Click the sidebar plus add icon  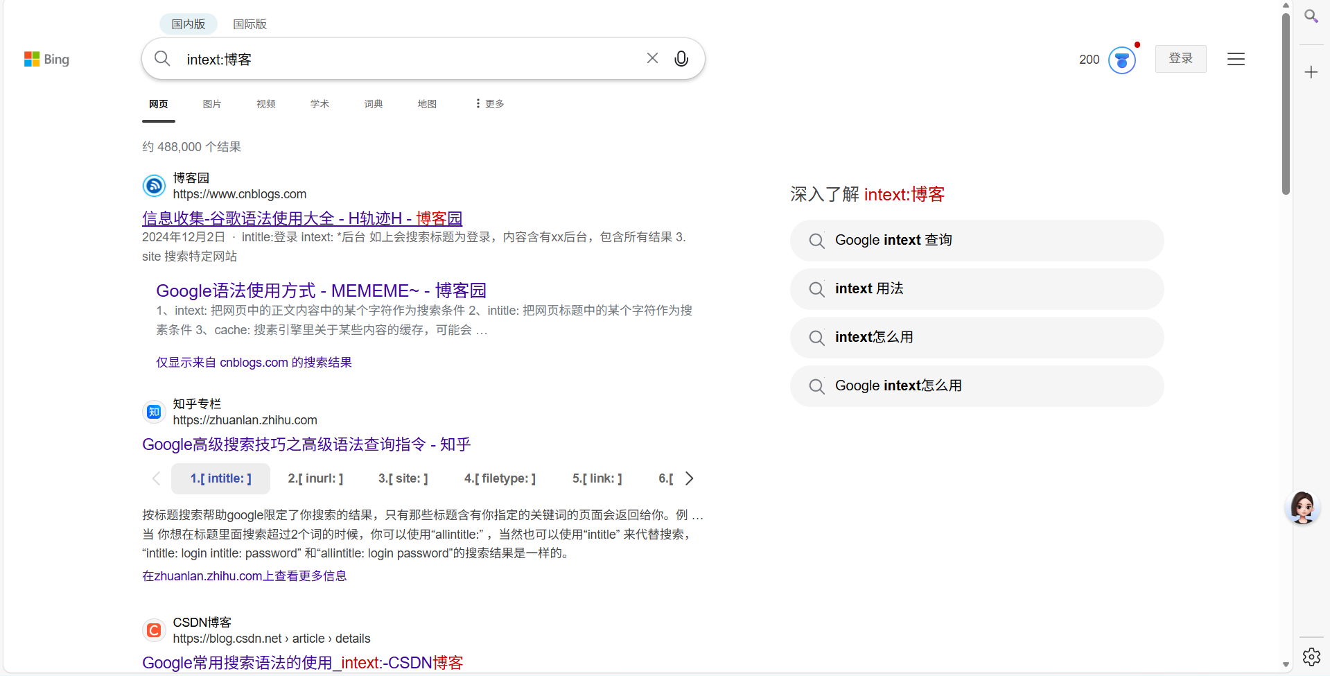pyautogui.click(x=1311, y=72)
